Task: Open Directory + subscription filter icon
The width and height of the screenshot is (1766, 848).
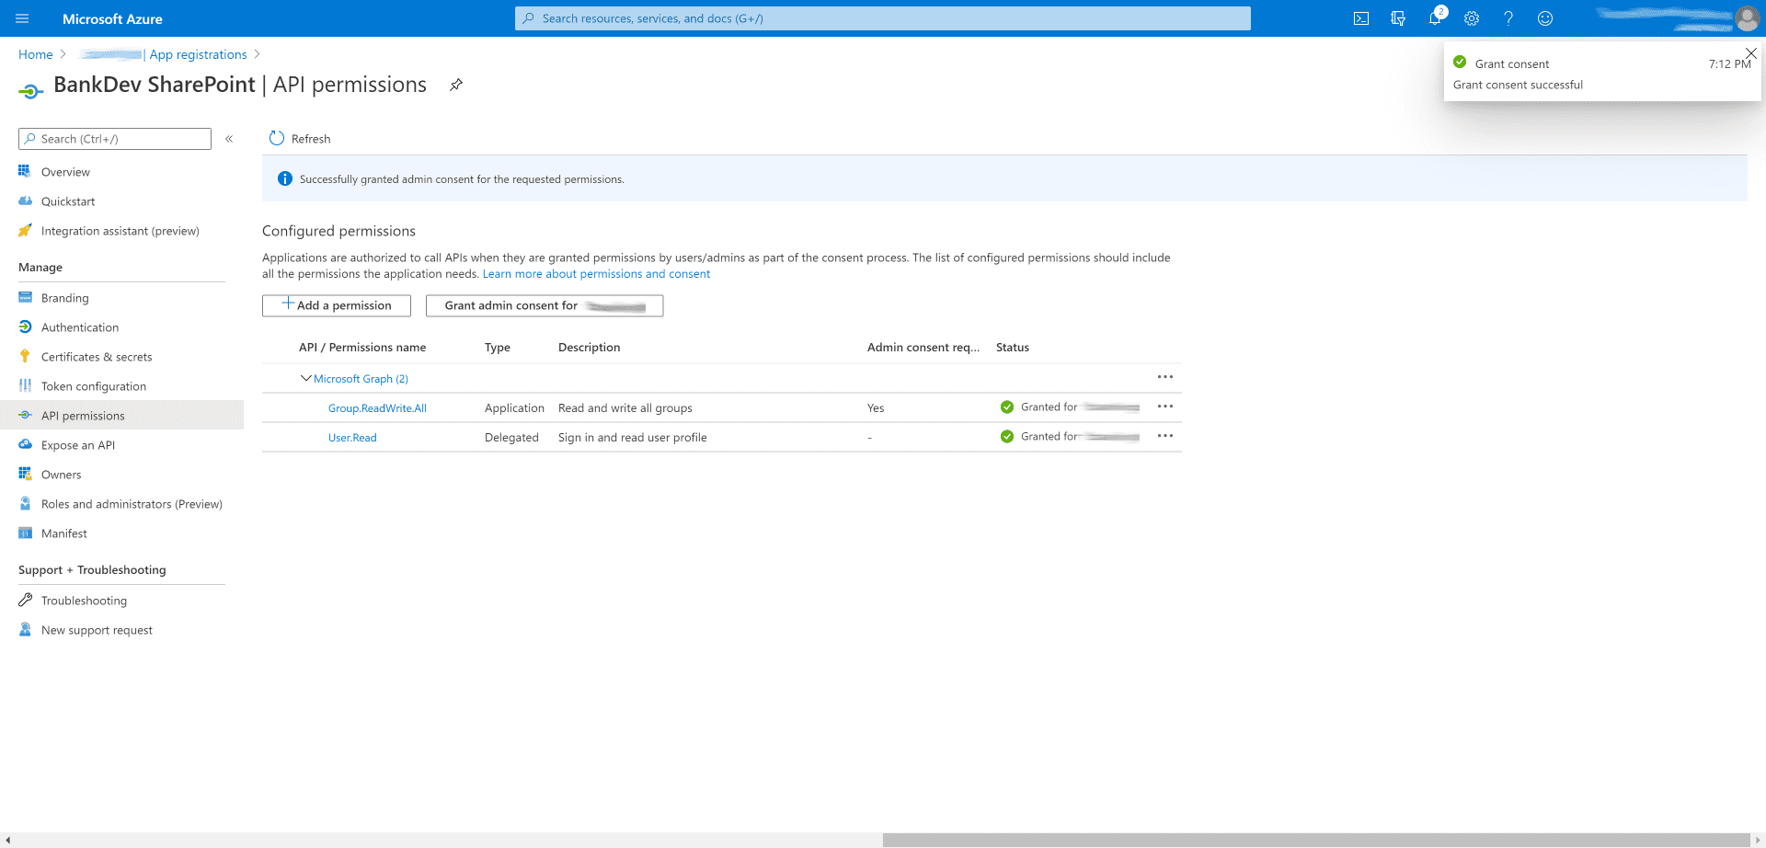Action: 1398,18
